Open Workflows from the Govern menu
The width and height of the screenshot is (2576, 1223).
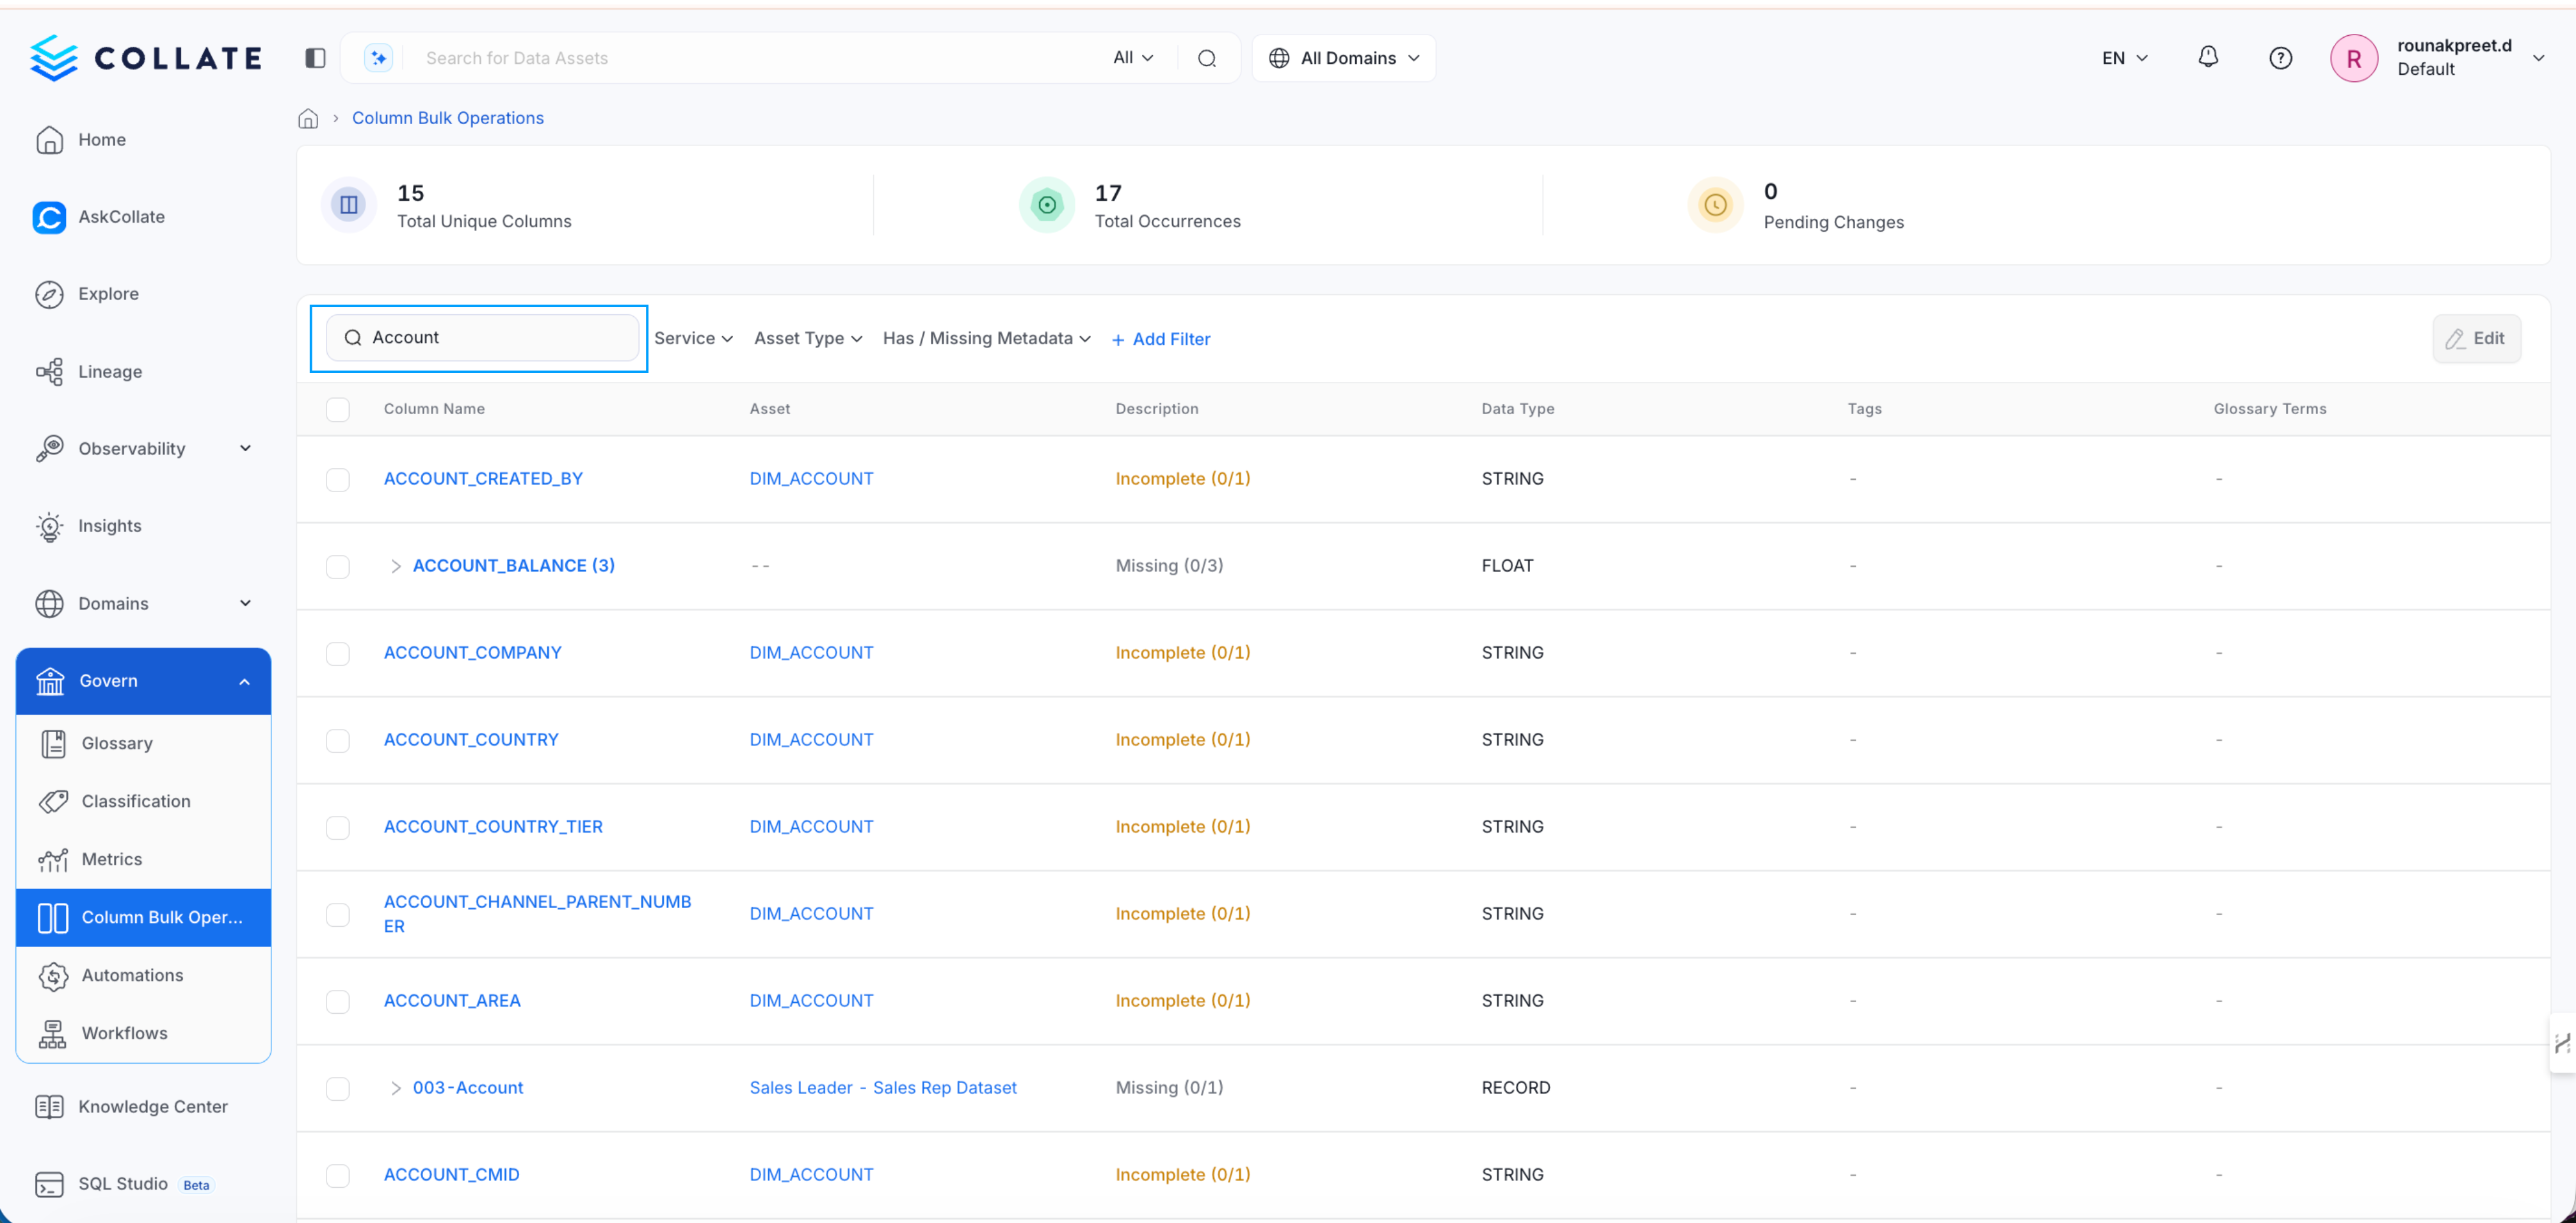pyautogui.click(x=124, y=1033)
